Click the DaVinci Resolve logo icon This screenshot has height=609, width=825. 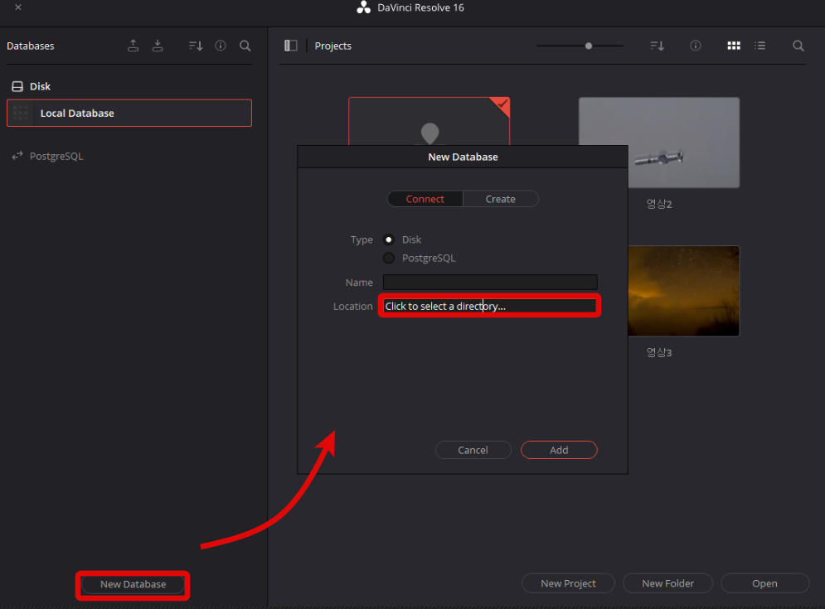point(363,7)
